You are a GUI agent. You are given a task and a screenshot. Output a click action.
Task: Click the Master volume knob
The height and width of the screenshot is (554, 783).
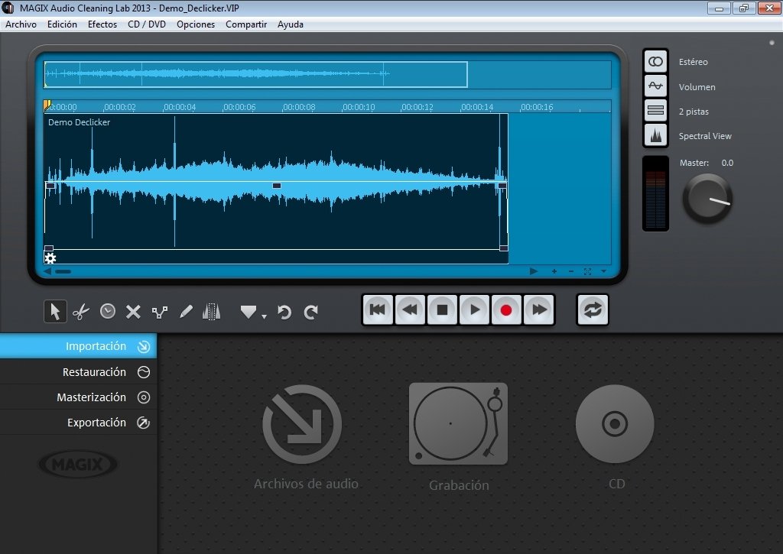[x=707, y=199]
